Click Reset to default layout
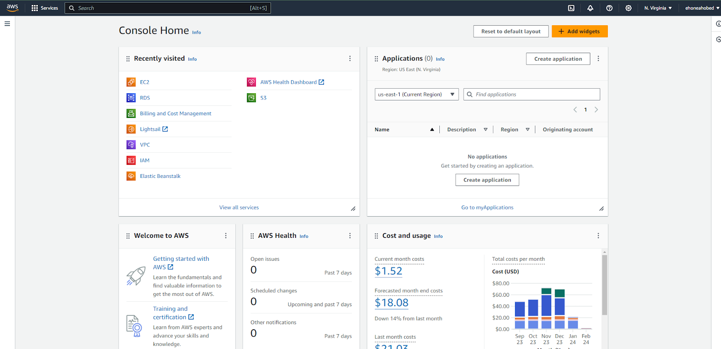Viewport: 721px width, 349px height. tap(511, 32)
